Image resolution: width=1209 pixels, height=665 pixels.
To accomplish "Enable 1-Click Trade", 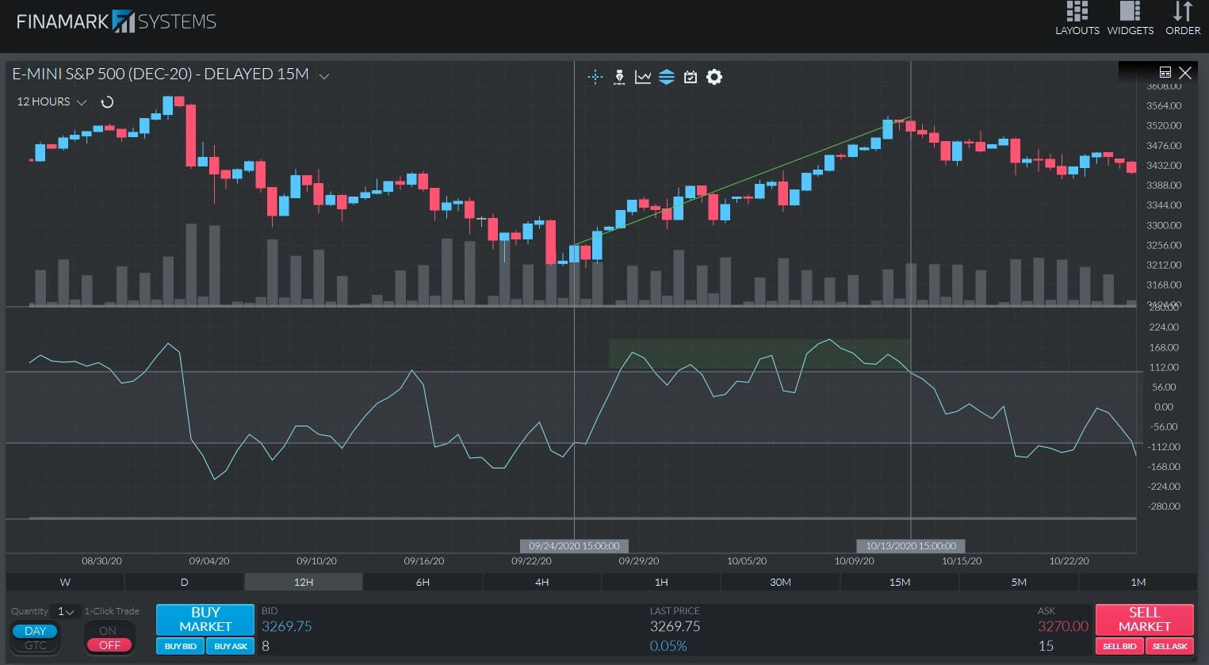I will click(109, 630).
